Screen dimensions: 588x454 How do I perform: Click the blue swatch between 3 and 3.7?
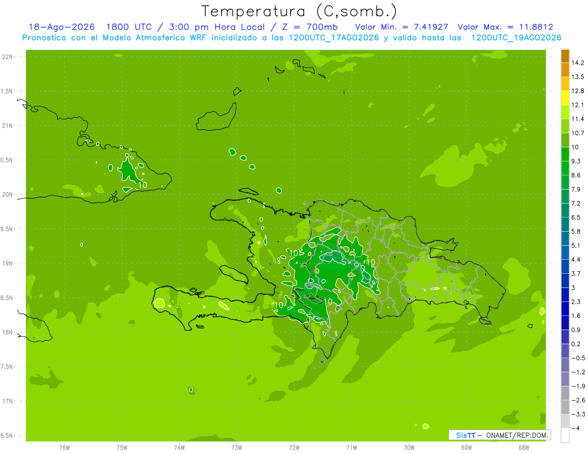tap(565, 280)
